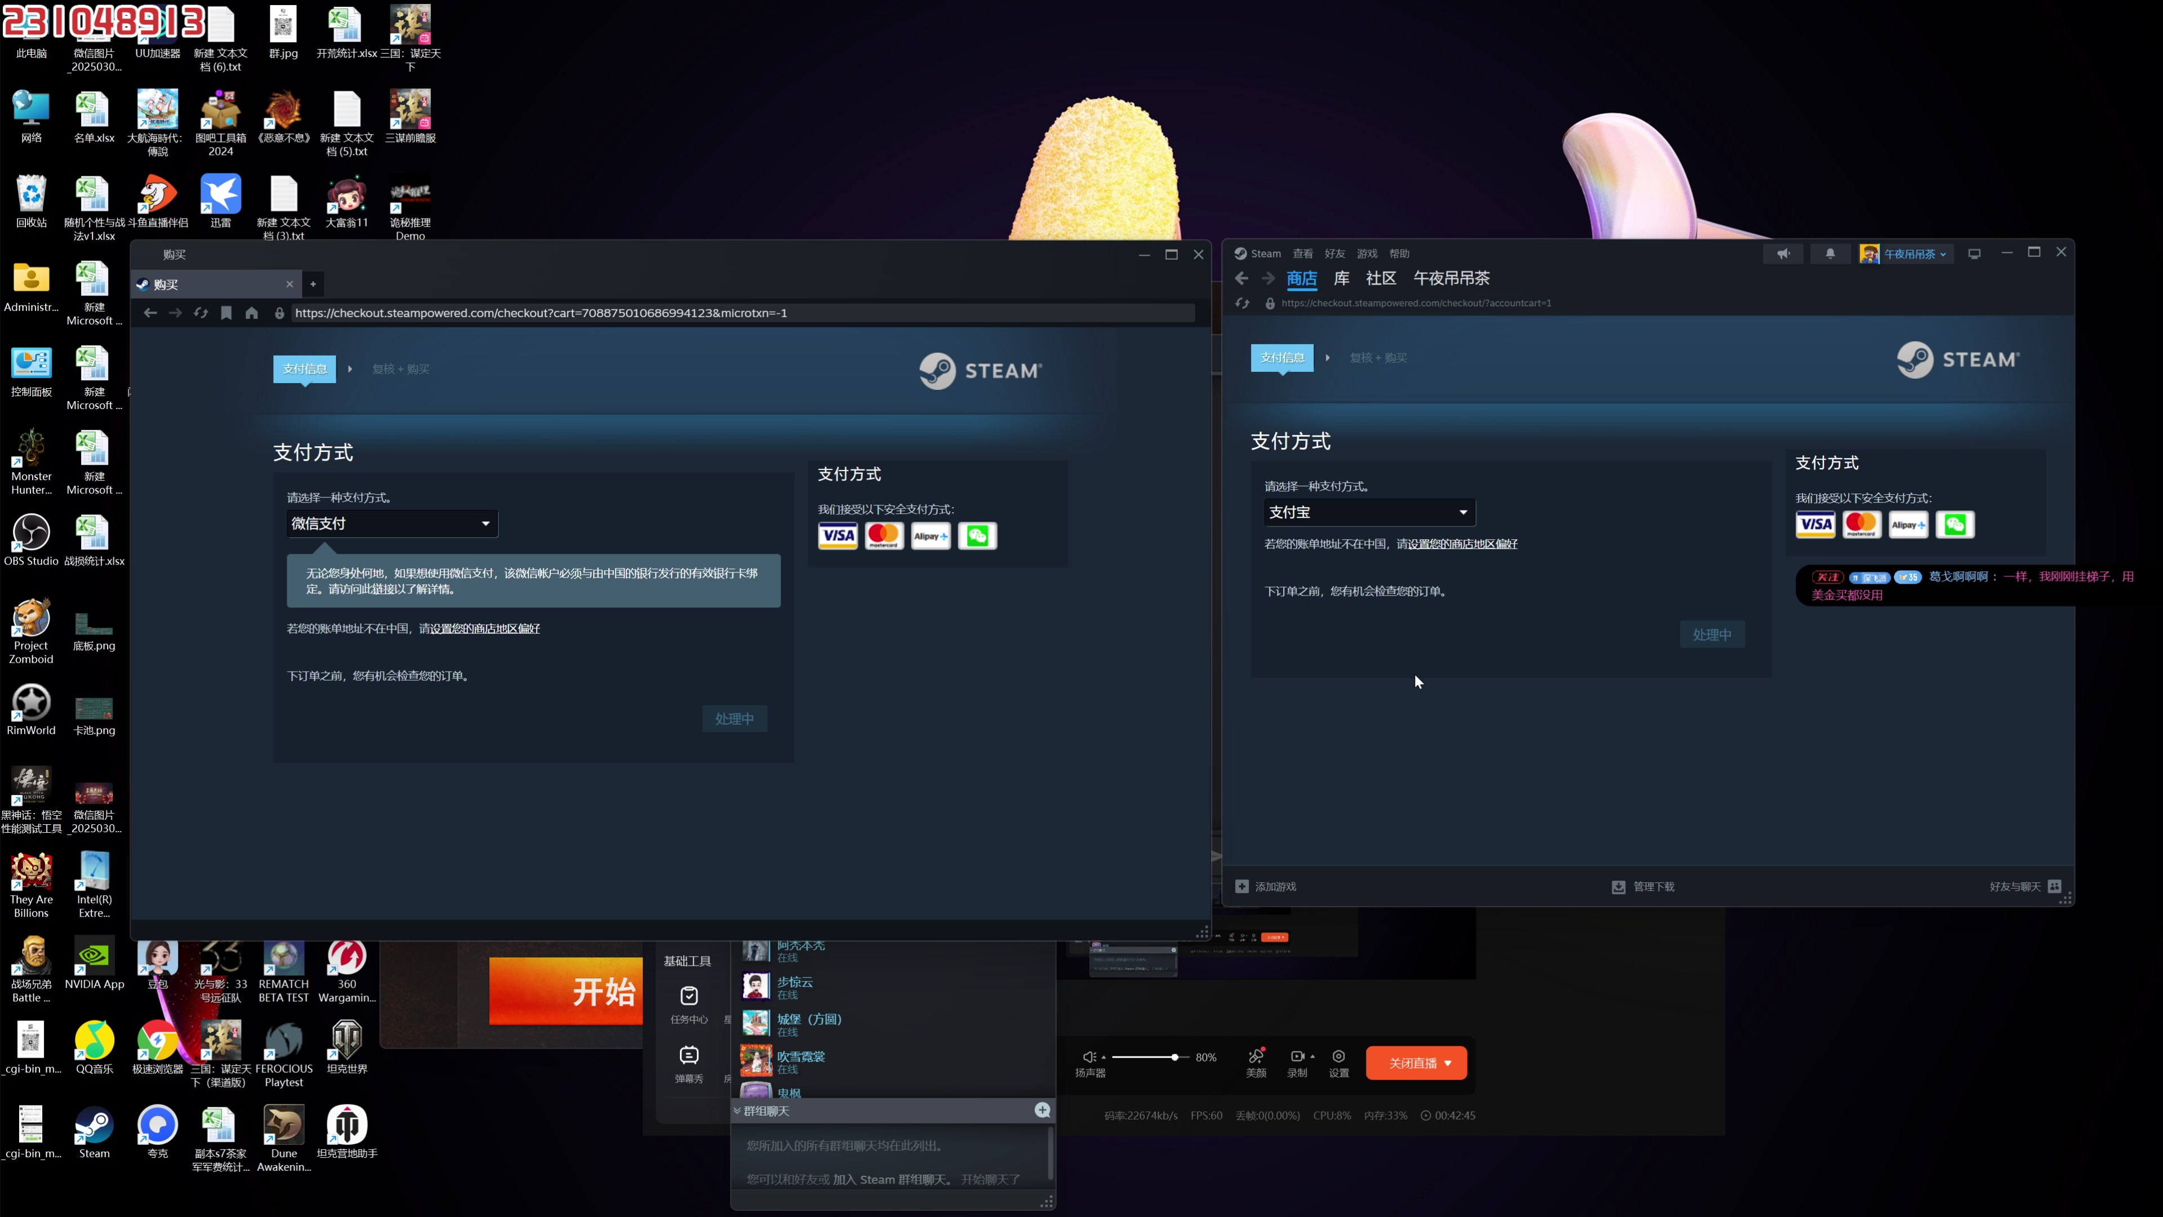Click WeChat Pay icon in 购买 window
Viewport: 2163px width, 1217px height.
tap(977, 536)
